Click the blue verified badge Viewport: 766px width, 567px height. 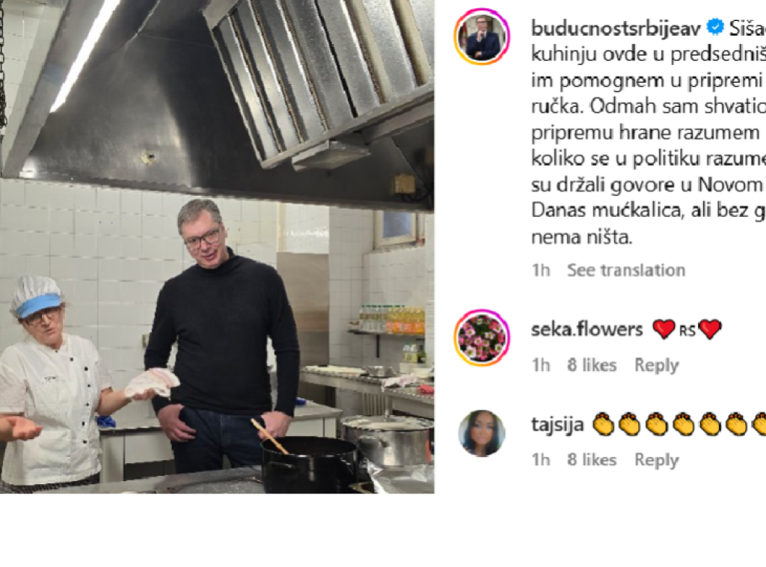point(715,28)
